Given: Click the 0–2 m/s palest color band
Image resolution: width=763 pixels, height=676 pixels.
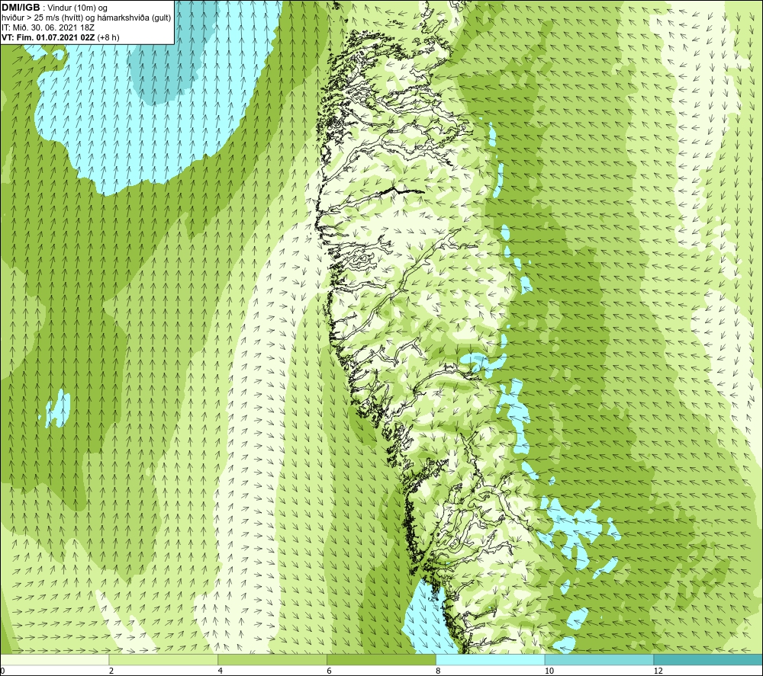Looking at the screenshot, I should point(54,659).
